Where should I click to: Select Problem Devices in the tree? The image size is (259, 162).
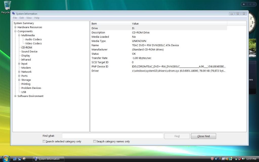coord(31,88)
